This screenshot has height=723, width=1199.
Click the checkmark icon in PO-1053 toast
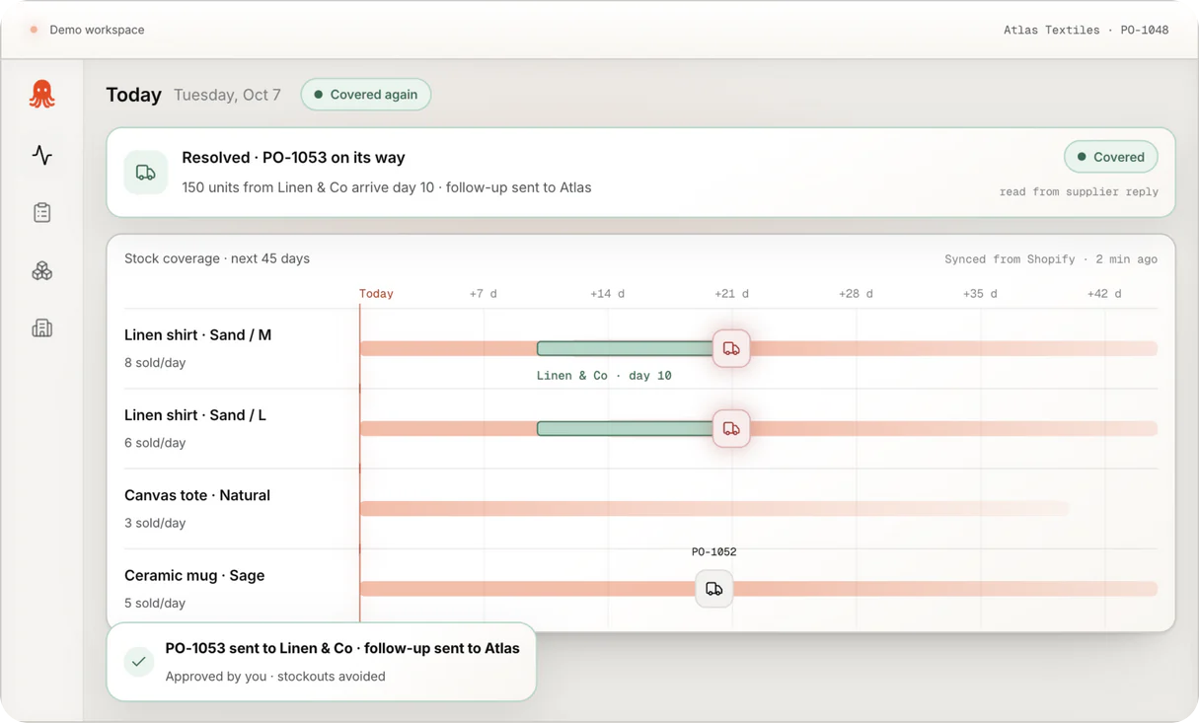pyautogui.click(x=139, y=662)
